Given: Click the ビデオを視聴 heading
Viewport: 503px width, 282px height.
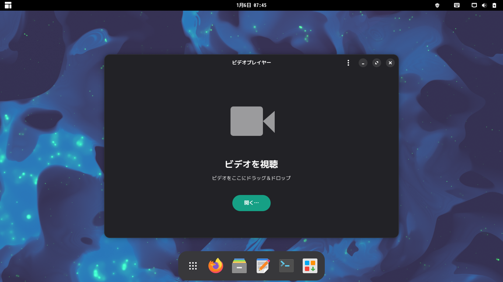Looking at the screenshot, I should pyautogui.click(x=251, y=164).
